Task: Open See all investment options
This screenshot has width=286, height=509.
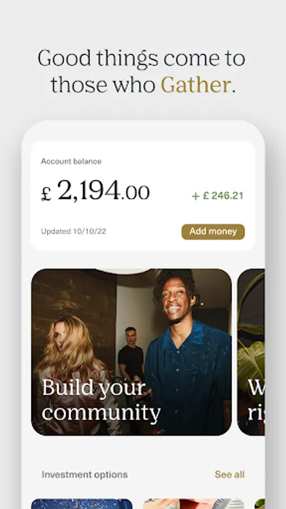Action: tap(229, 475)
